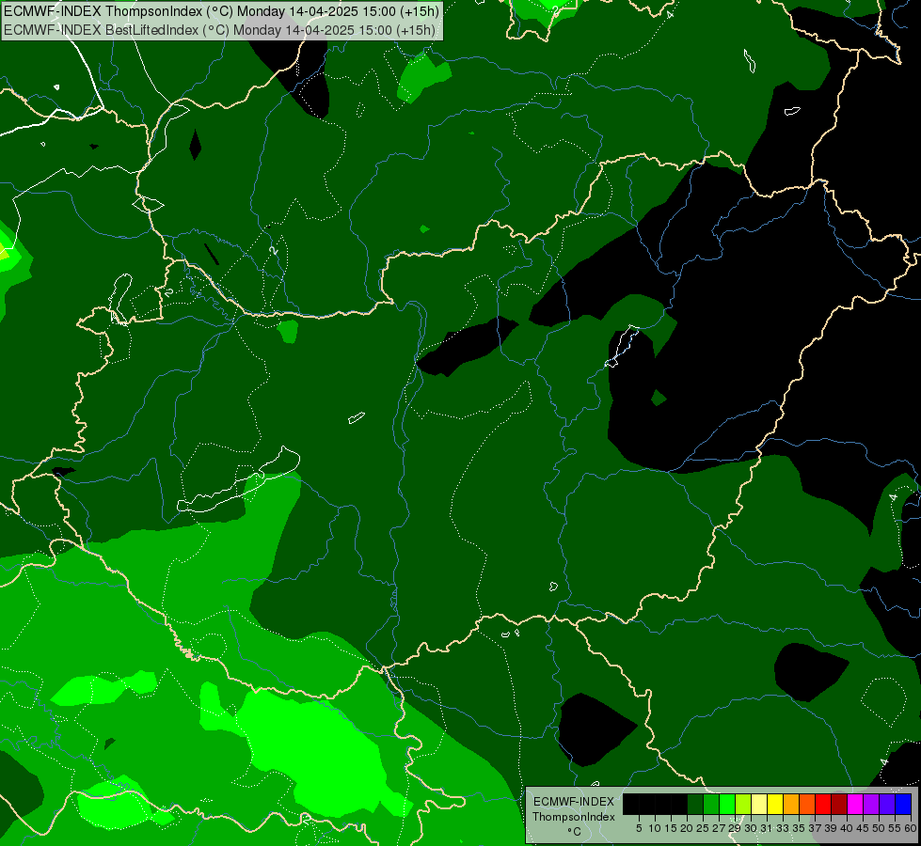Click the legend tick label '50'
The height and width of the screenshot is (846, 921).
click(879, 828)
